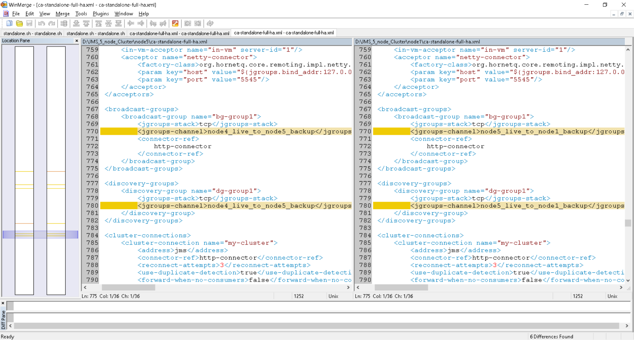Jump to the first difference
The image size is (634, 340).
click(98, 23)
